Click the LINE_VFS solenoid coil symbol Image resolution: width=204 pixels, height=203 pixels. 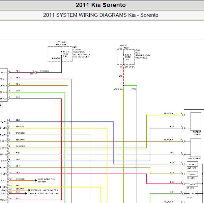coord(192,164)
